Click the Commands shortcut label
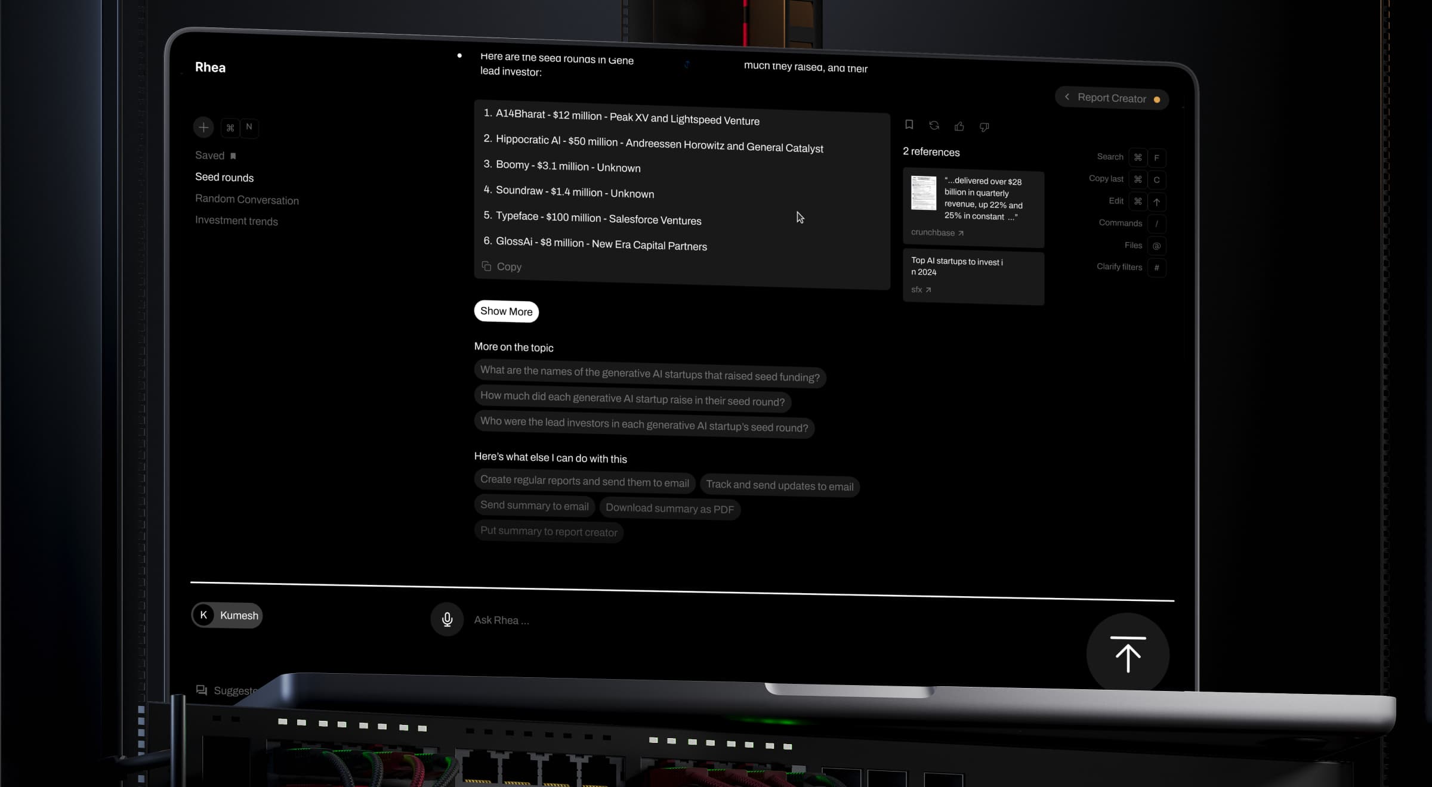Image resolution: width=1432 pixels, height=787 pixels. (1120, 223)
